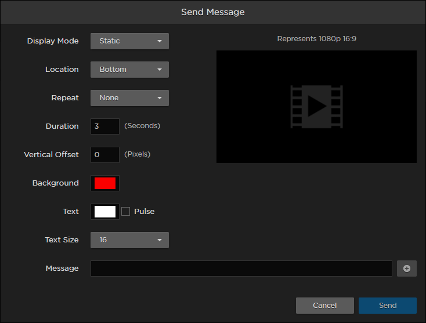426x323 pixels.
Task: Click the plus icon beside the Message field
Action: (x=407, y=268)
